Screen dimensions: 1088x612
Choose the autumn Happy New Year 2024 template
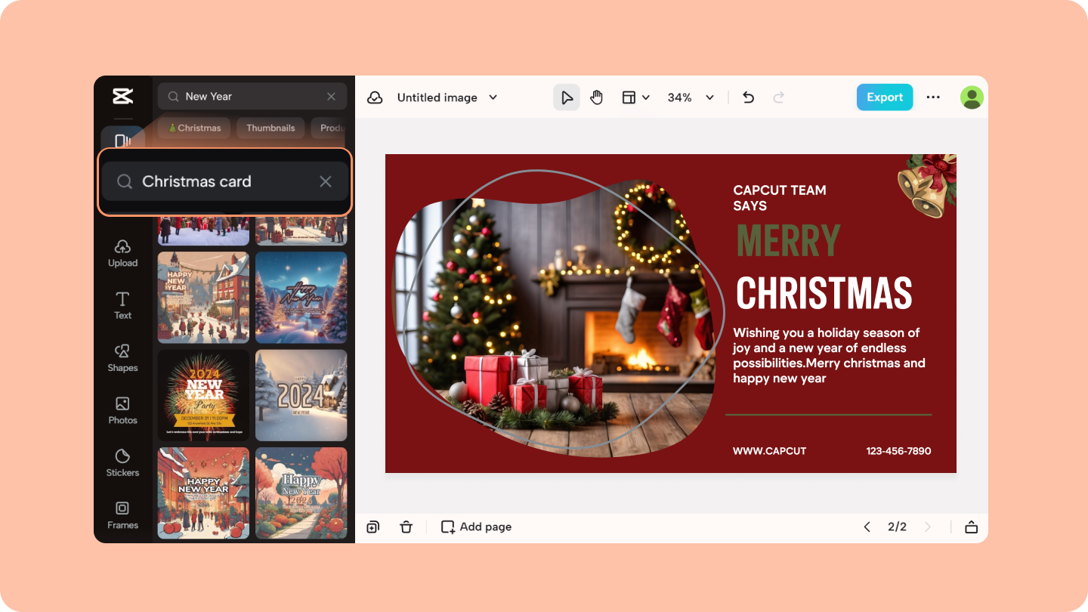pos(301,493)
